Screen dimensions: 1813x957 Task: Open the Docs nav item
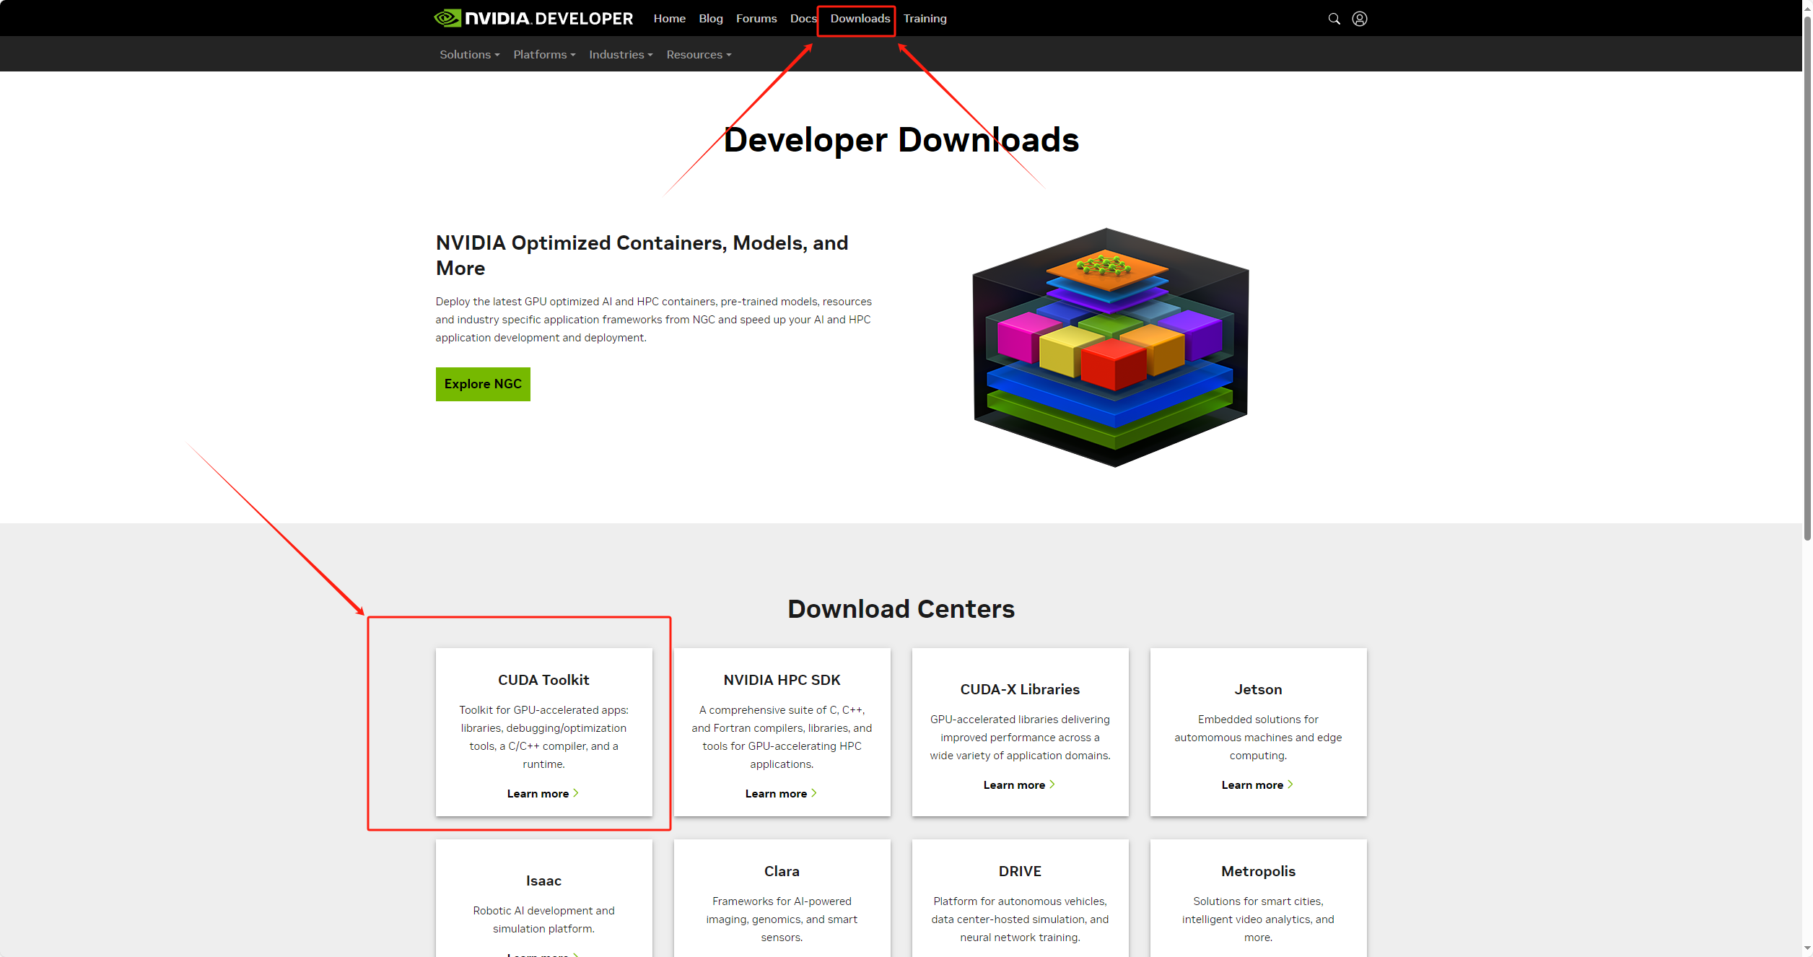click(803, 19)
